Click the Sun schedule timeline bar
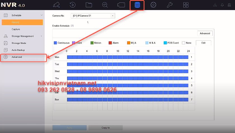This screenshot has height=133, width=235. click(128, 99)
